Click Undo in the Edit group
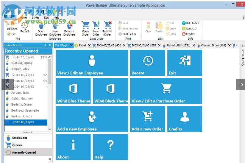Image resolution: width=245 pixels, height=163 pixels. coord(171,34)
